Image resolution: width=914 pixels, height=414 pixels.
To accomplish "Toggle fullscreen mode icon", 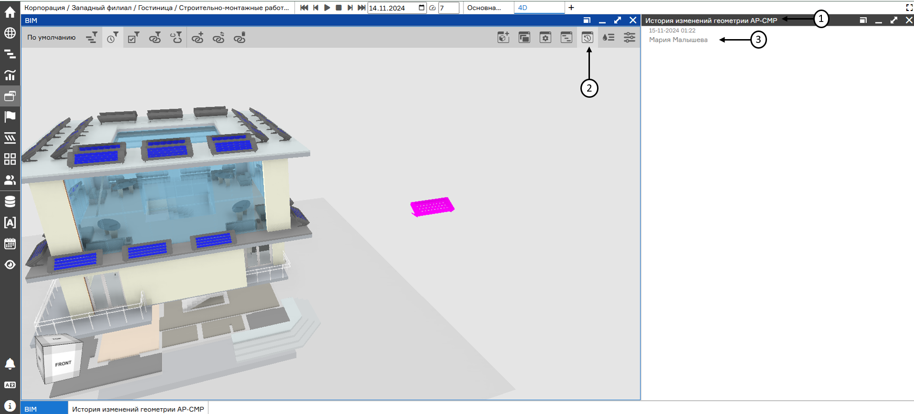I will click(x=909, y=8).
